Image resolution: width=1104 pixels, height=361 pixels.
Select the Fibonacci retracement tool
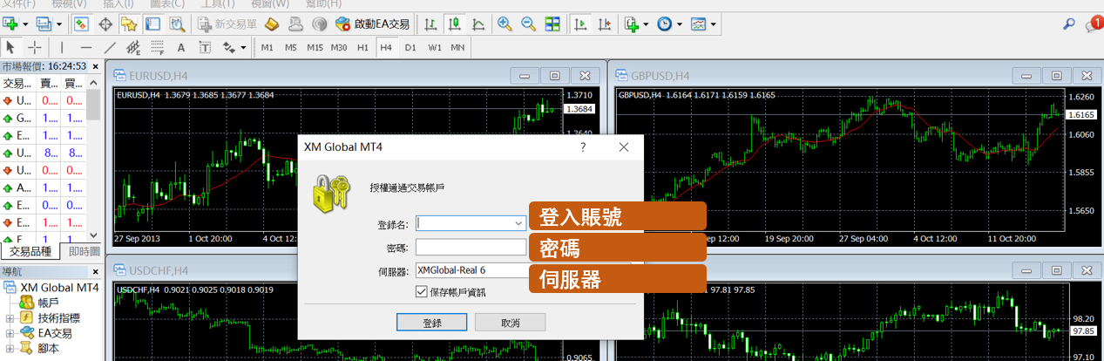click(158, 47)
